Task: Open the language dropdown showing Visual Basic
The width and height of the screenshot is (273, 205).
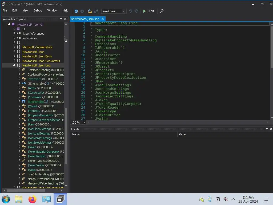Action: pyautogui.click(x=124, y=11)
